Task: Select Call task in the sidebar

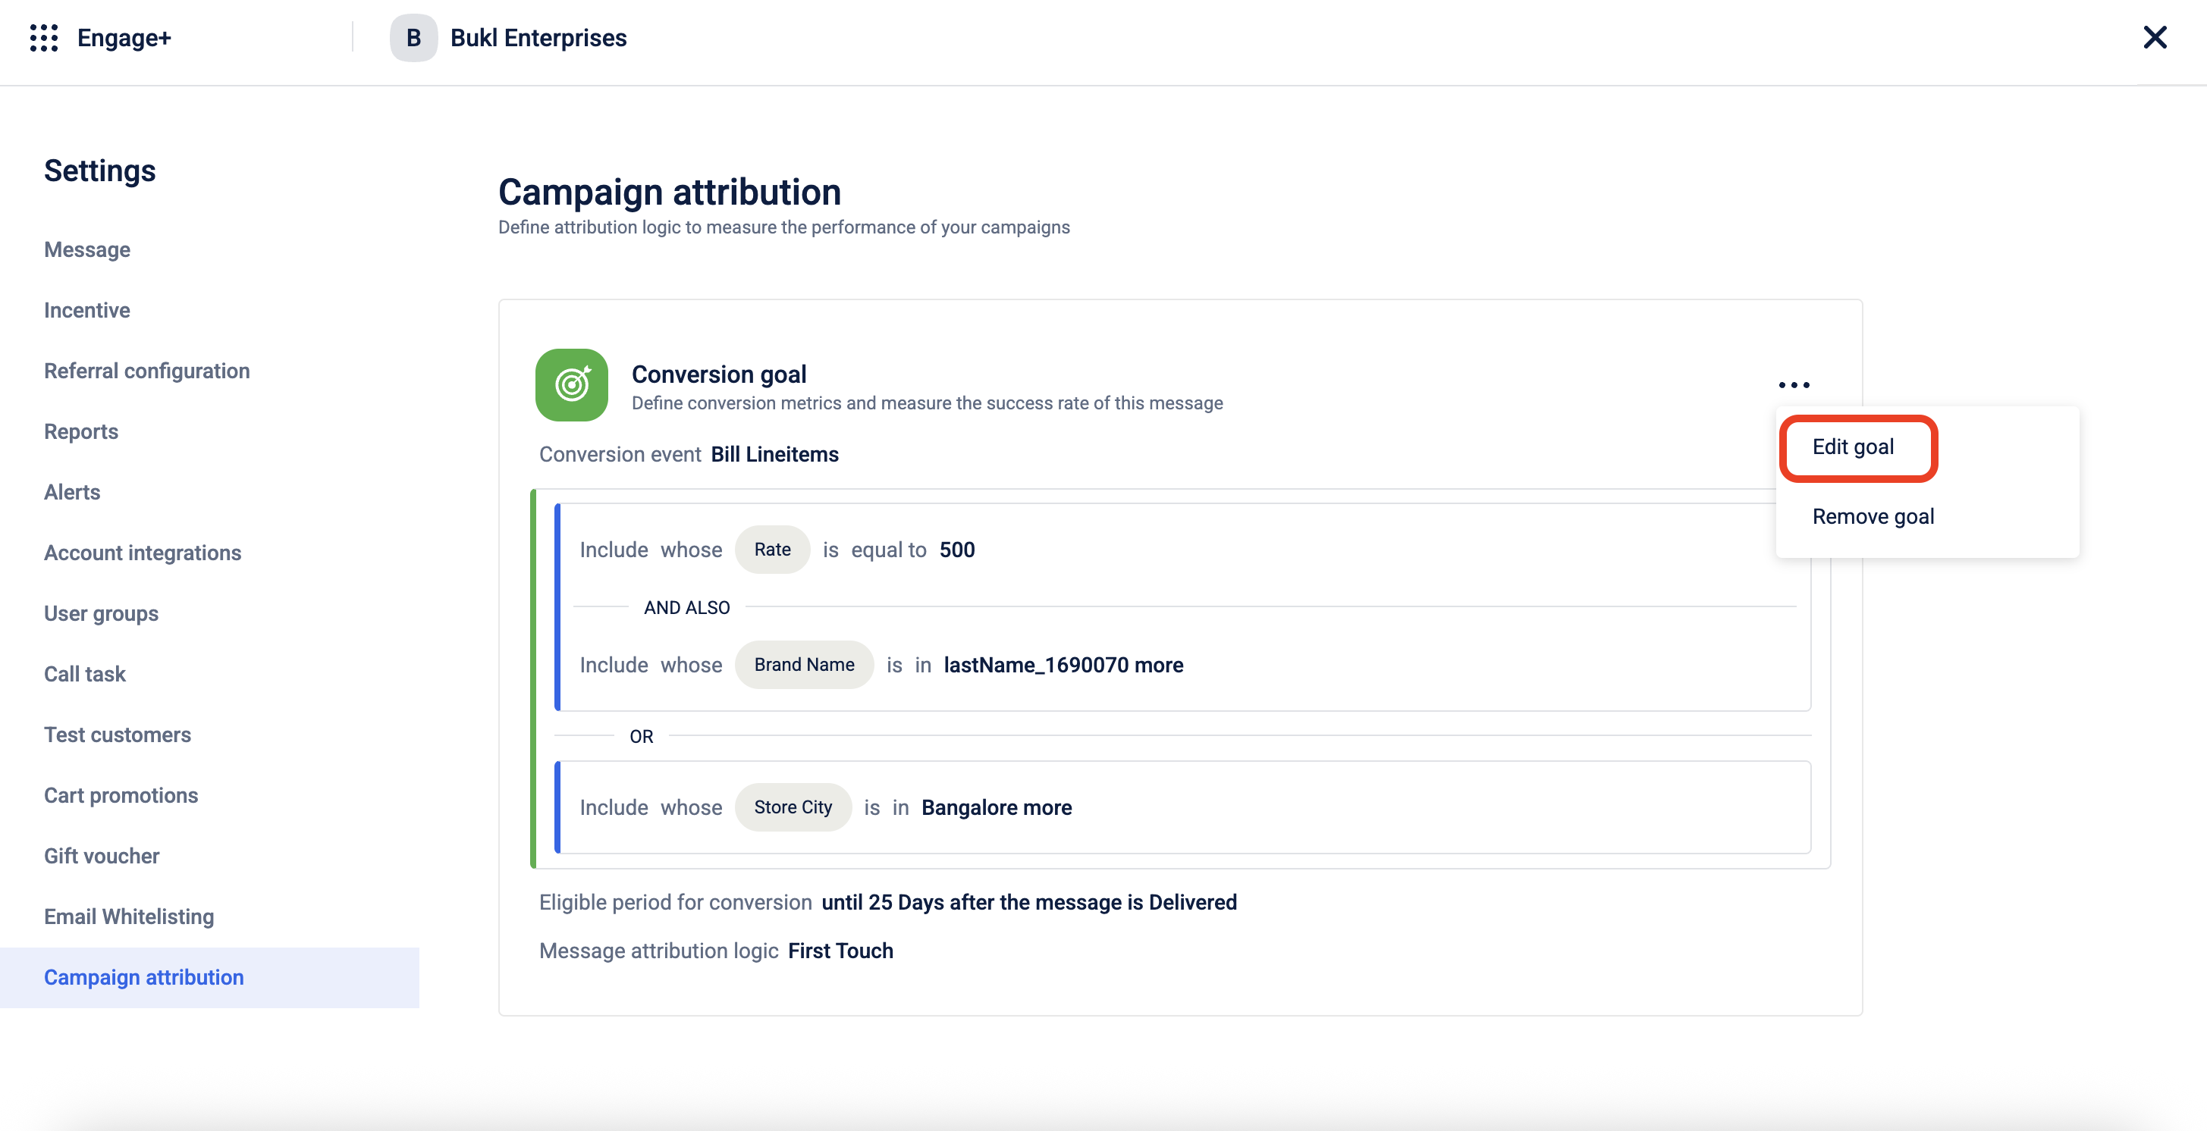Action: pos(85,674)
